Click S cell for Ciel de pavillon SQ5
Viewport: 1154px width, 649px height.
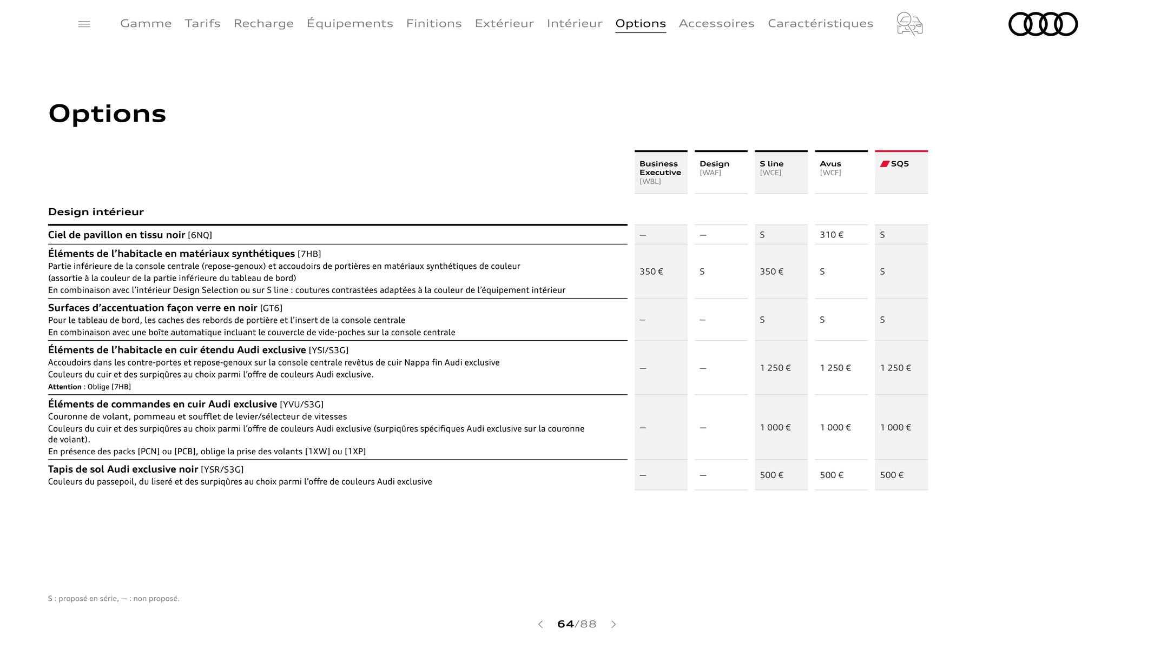[901, 235]
